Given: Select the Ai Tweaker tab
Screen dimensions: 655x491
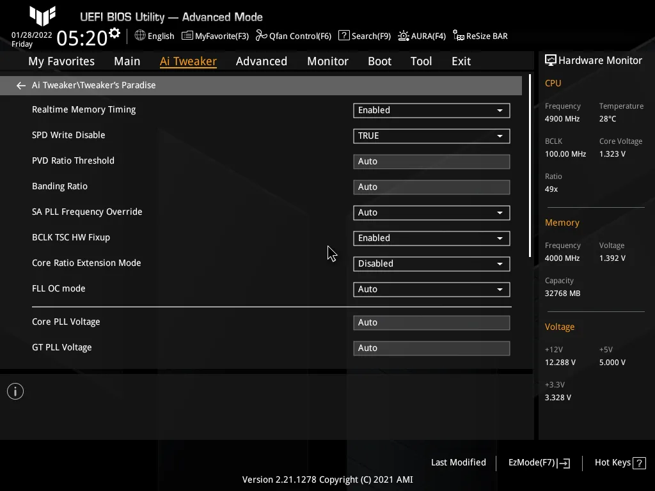Looking at the screenshot, I should tap(188, 61).
